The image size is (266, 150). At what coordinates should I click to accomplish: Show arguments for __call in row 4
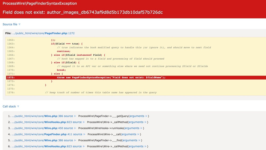pos(129,134)
